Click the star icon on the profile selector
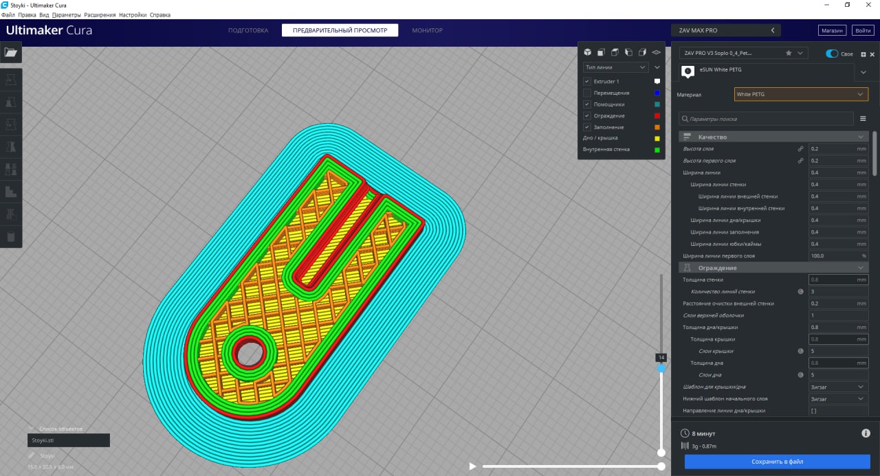This screenshot has height=476, width=880. click(789, 53)
